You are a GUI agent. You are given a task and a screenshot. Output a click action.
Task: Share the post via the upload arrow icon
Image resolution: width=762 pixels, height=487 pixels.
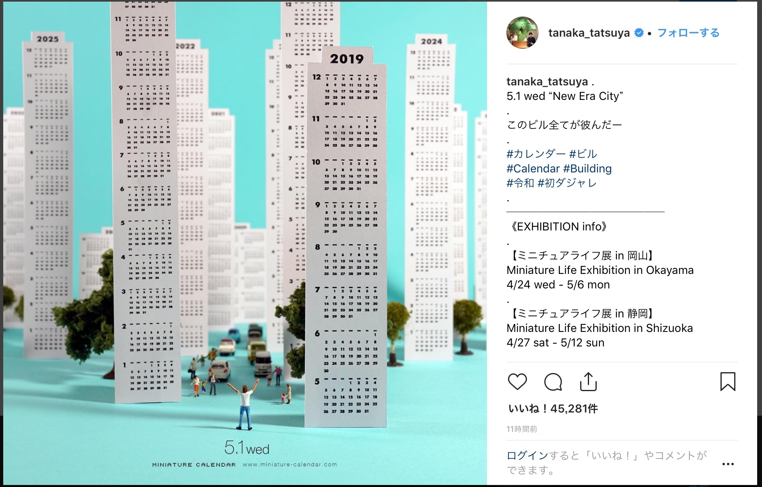(x=588, y=381)
